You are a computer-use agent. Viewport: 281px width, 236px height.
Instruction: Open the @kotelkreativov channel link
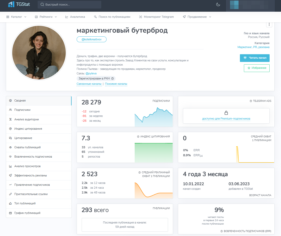point(91,39)
